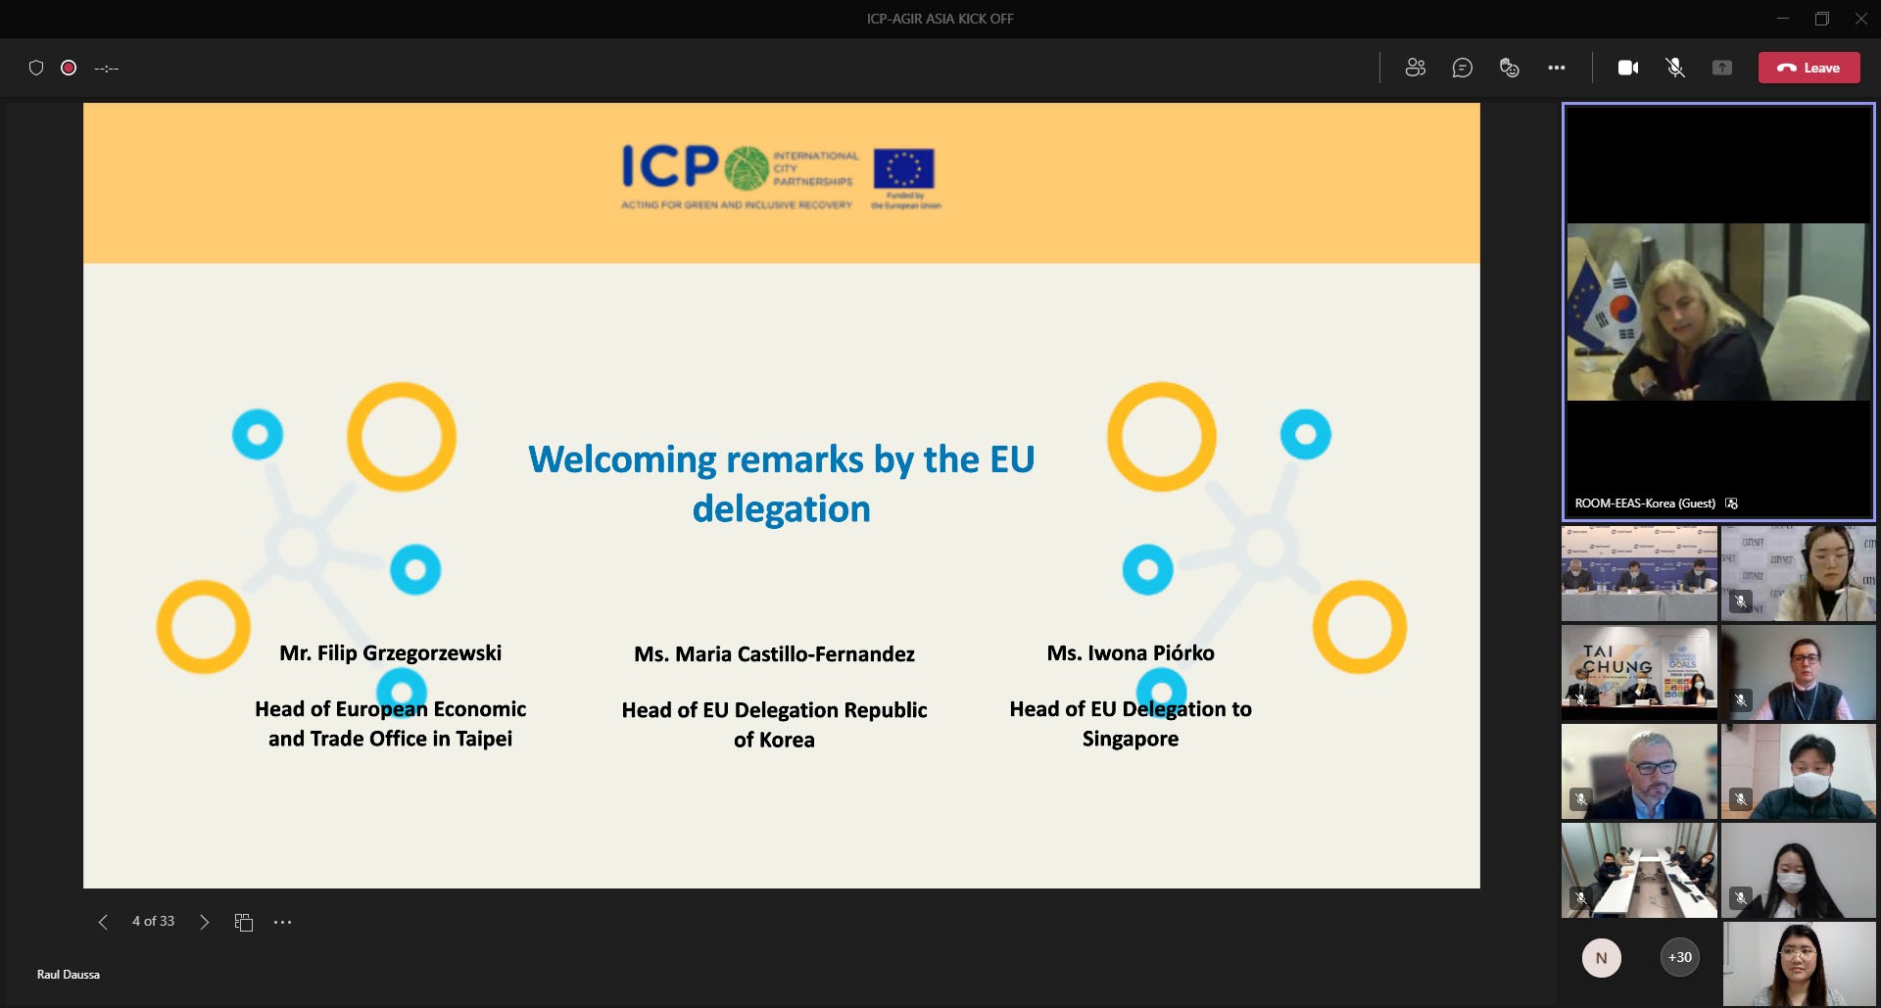Image resolution: width=1881 pixels, height=1008 pixels.
Task: Advance to the next slide
Action: (x=204, y=922)
